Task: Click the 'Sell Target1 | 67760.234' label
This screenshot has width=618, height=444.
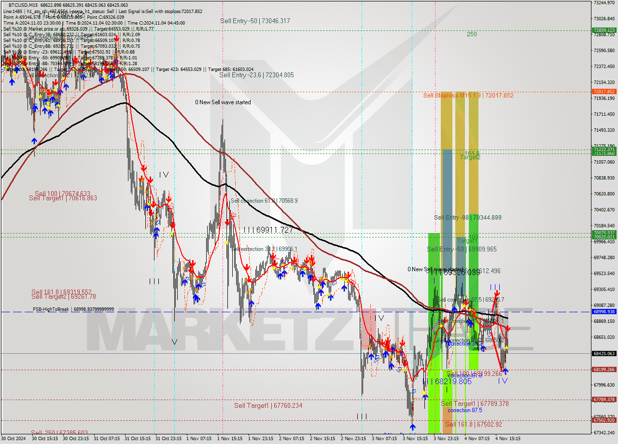Action: [x=268, y=406]
